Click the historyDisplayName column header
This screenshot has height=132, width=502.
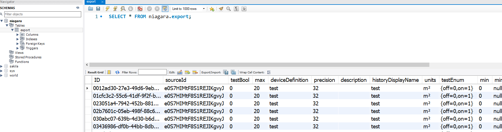click(x=395, y=80)
